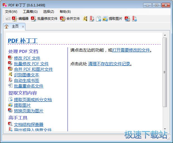Viewport: 173px width, 143px height.
Task: Click the scrollbar down arrow
Action: pos(165,129)
